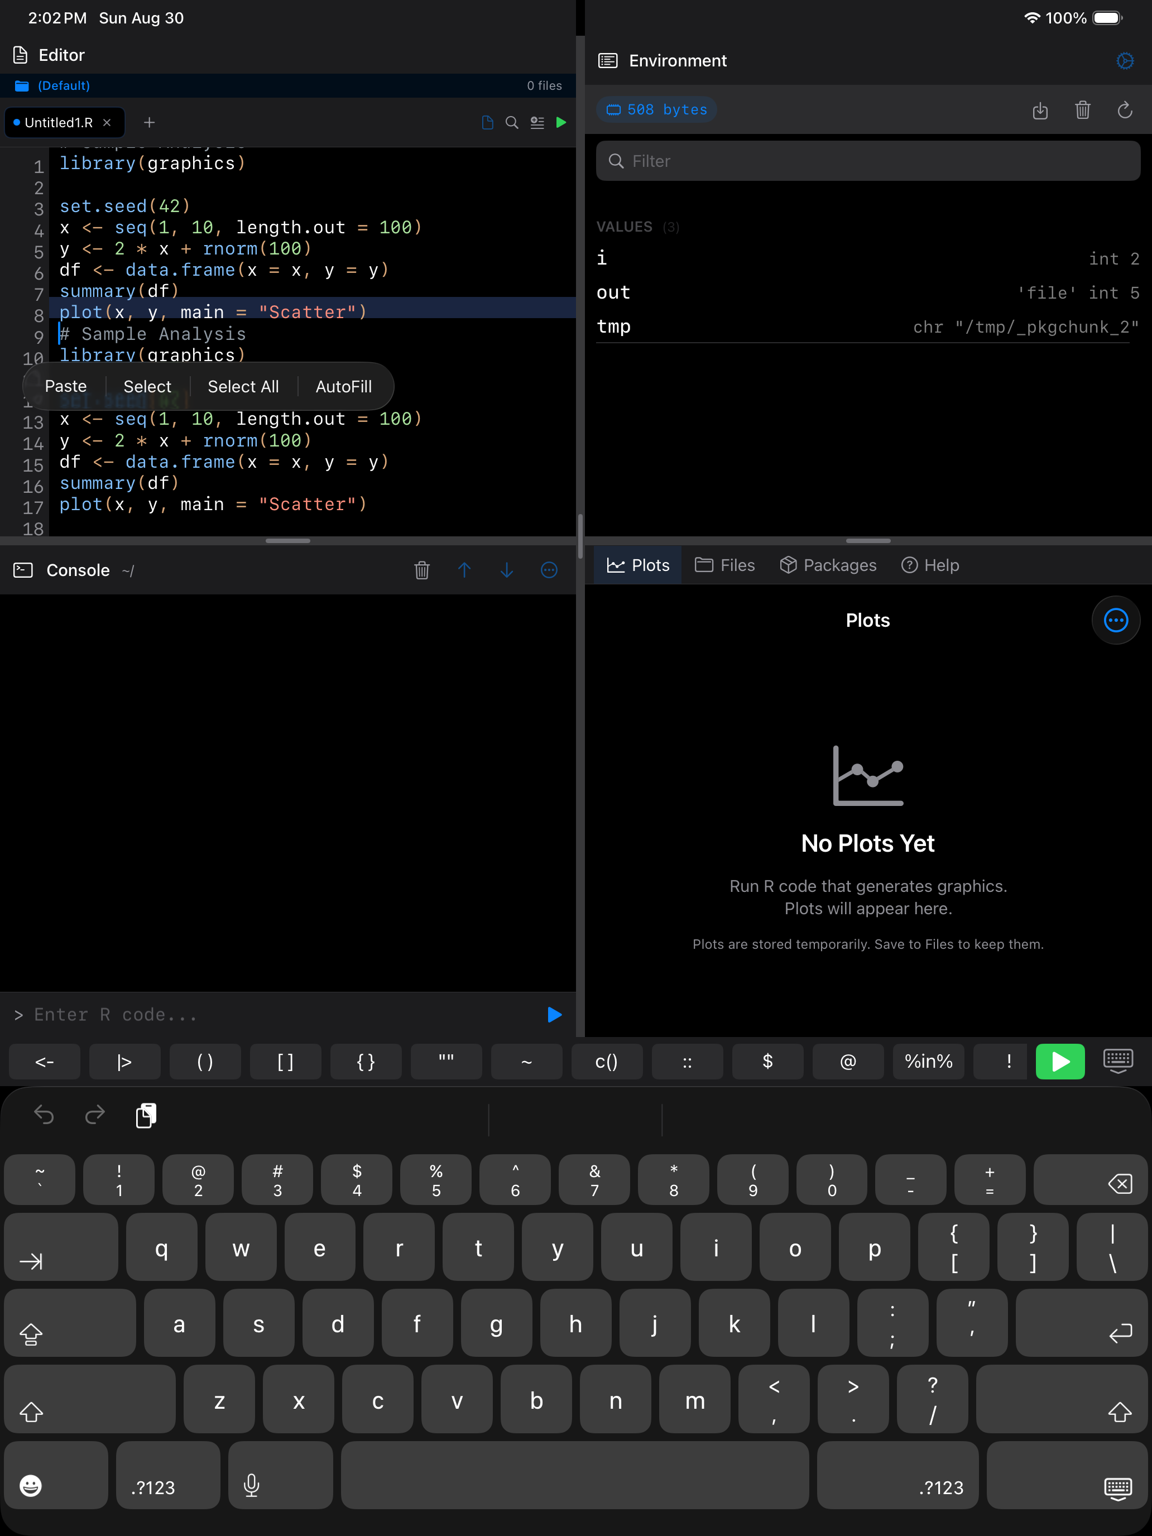Open Environment settings gear icon
1152x1536 pixels.
coord(1125,61)
